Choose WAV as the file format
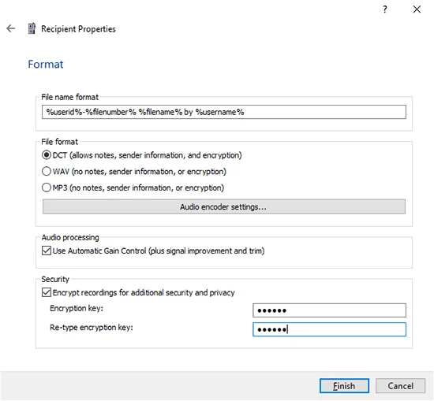The image size is (434, 401). click(47, 171)
